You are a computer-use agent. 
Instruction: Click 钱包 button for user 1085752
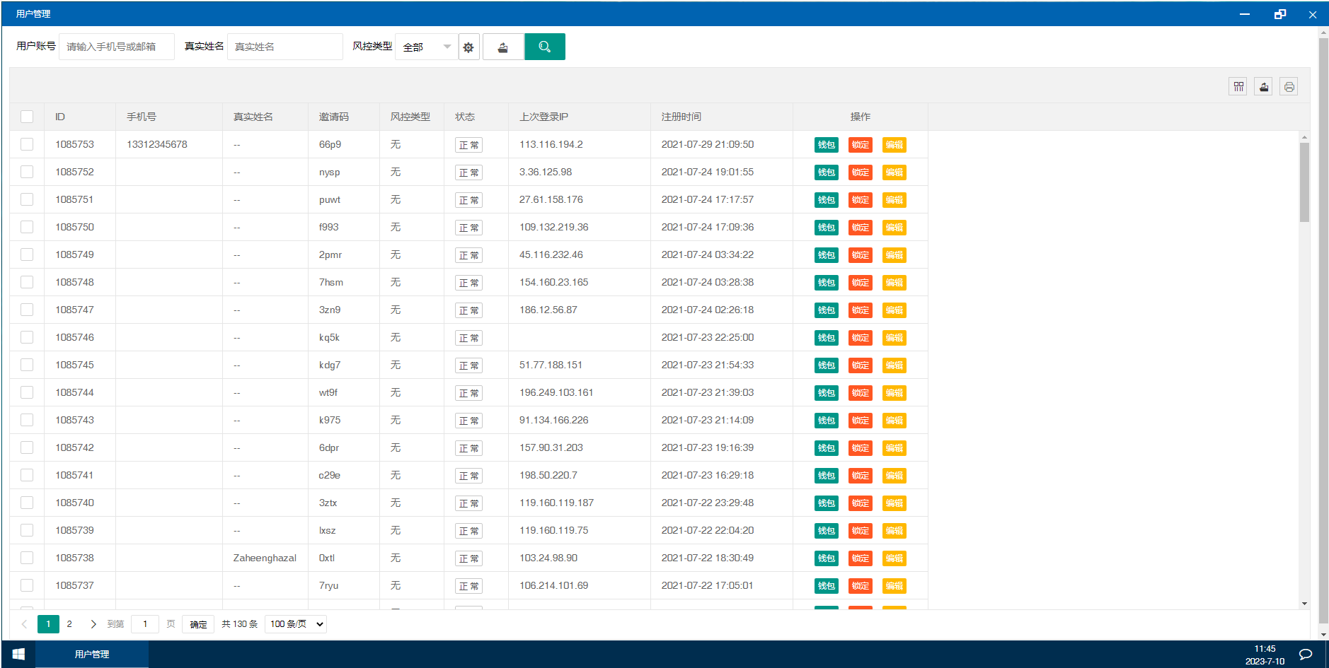point(826,172)
